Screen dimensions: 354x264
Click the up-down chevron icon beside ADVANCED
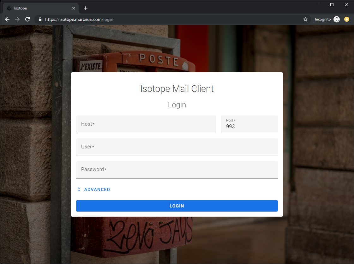tap(79, 189)
